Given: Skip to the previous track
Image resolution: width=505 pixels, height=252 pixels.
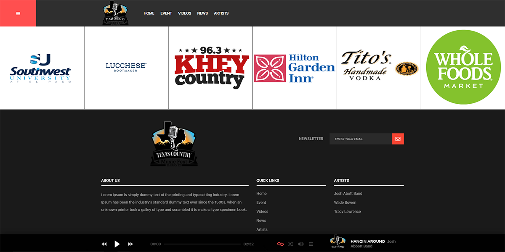Looking at the screenshot, I should pos(104,244).
